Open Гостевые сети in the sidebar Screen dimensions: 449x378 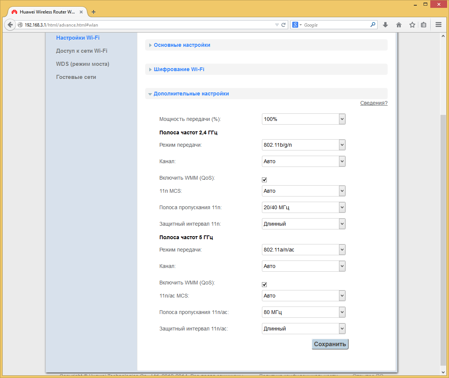pos(76,77)
